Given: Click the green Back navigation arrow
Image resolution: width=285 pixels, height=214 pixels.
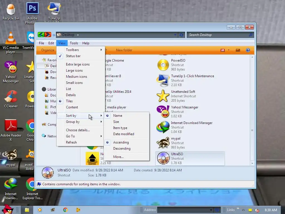Looking at the screenshot, I should pos(41,34).
